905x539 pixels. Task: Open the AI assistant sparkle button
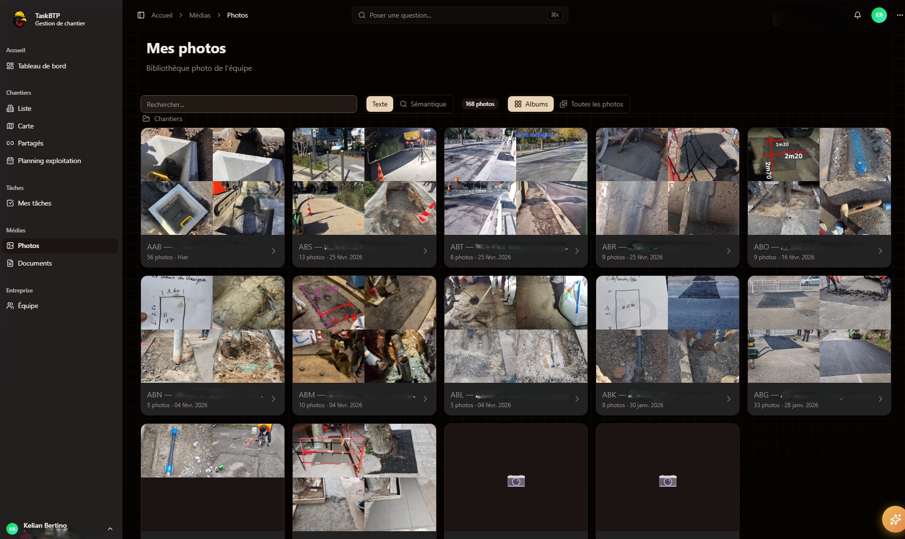click(x=894, y=519)
